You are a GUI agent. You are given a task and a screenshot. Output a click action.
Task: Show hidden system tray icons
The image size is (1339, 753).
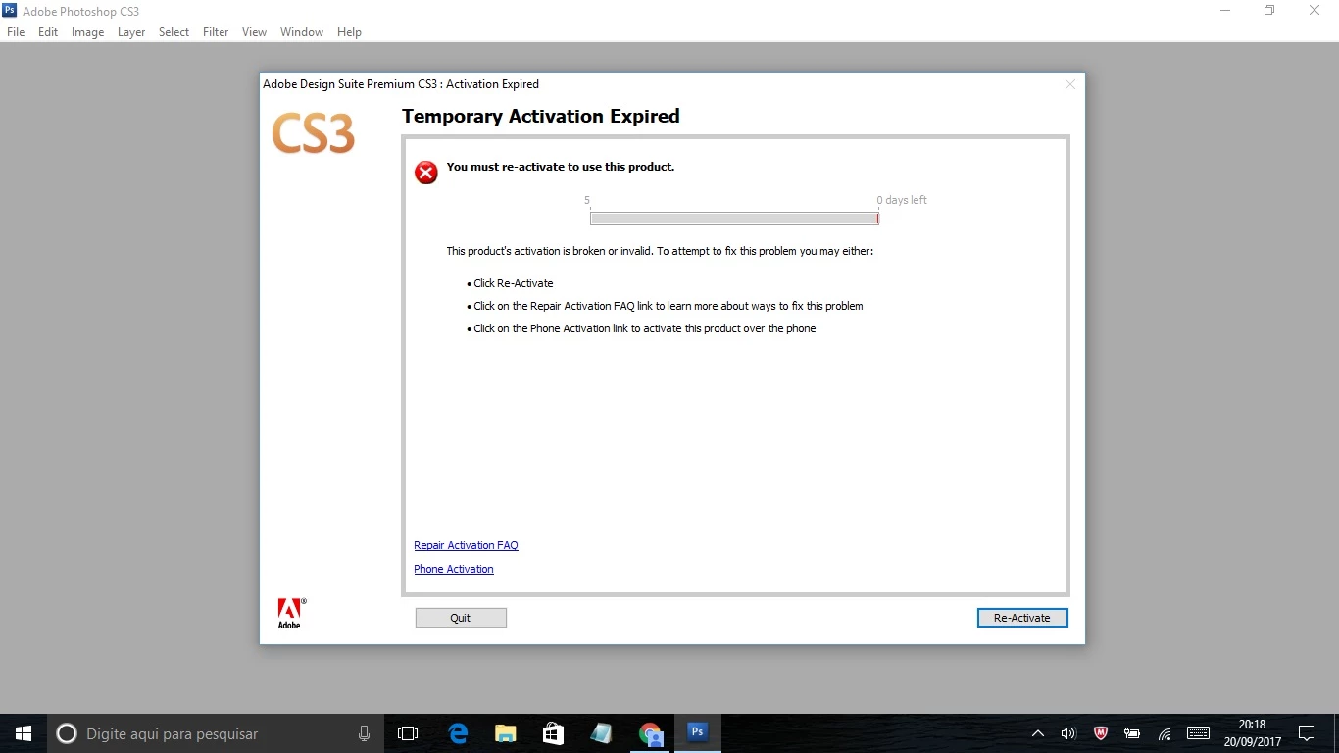click(1038, 733)
